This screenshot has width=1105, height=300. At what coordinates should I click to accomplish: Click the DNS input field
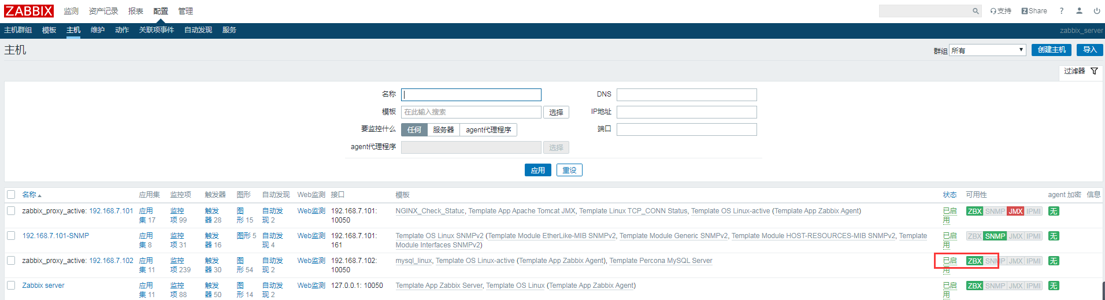pyautogui.click(x=687, y=95)
